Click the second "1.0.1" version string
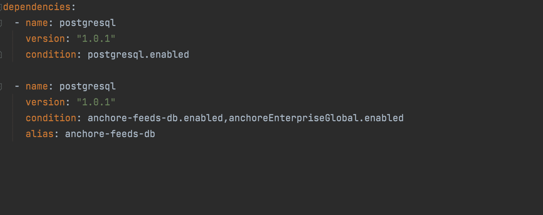543x215 pixels. [96, 102]
